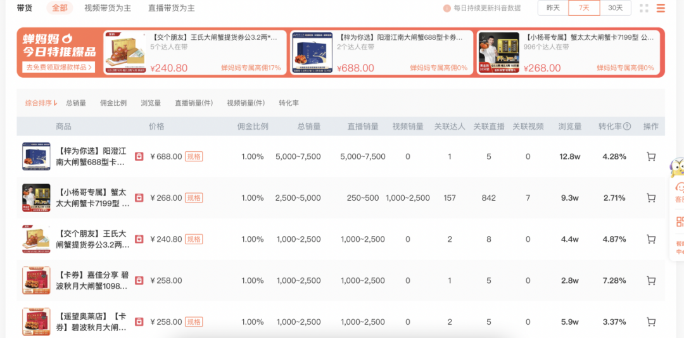This screenshot has width=684, height=338.
Task: Click cart icon for 小杨哥专属 product row
Action: tap(650, 198)
